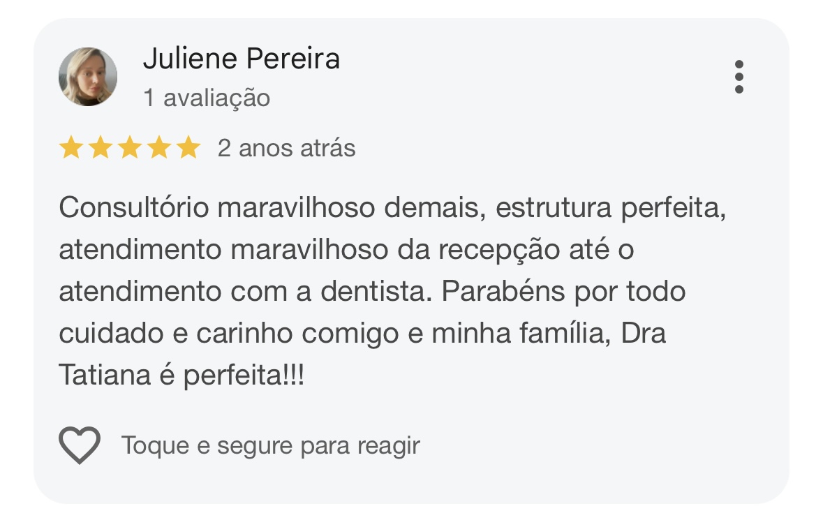This screenshot has width=823, height=520.
Task: Click the "1 avaliação" review count
Action: tap(207, 98)
